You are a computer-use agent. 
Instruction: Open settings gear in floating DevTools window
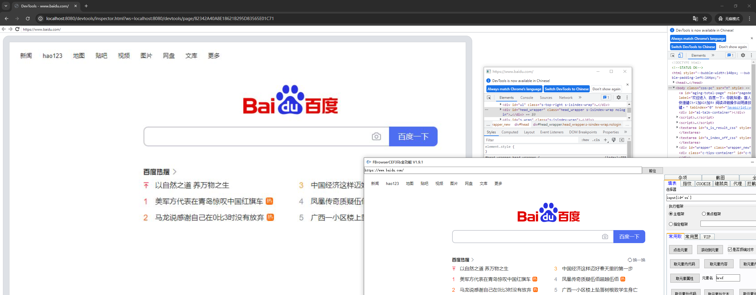point(619,97)
